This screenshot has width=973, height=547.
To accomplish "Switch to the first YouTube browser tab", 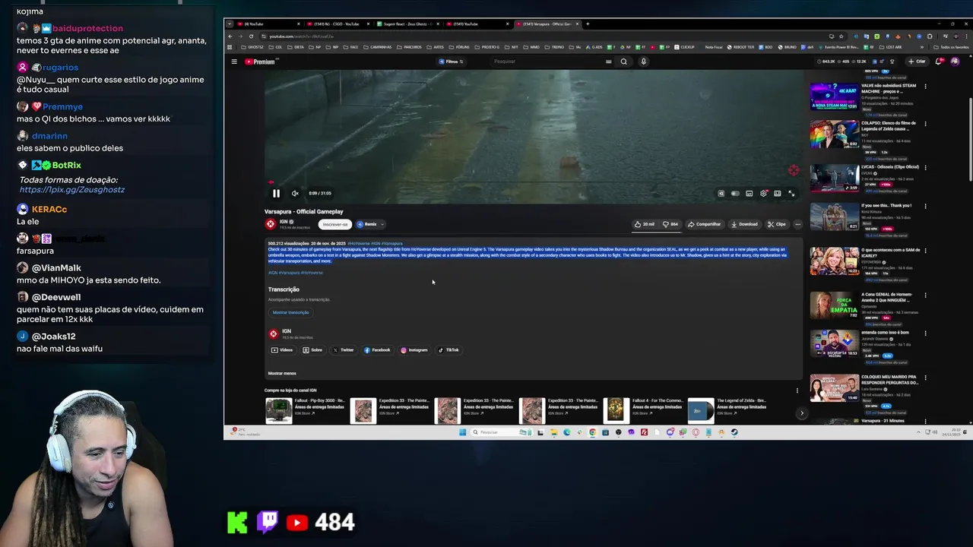I will pos(270,24).
